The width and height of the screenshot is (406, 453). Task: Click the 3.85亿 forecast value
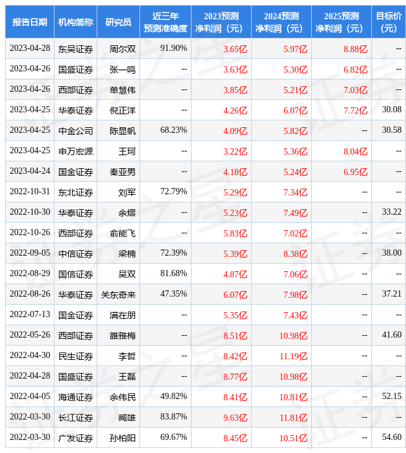click(235, 90)
